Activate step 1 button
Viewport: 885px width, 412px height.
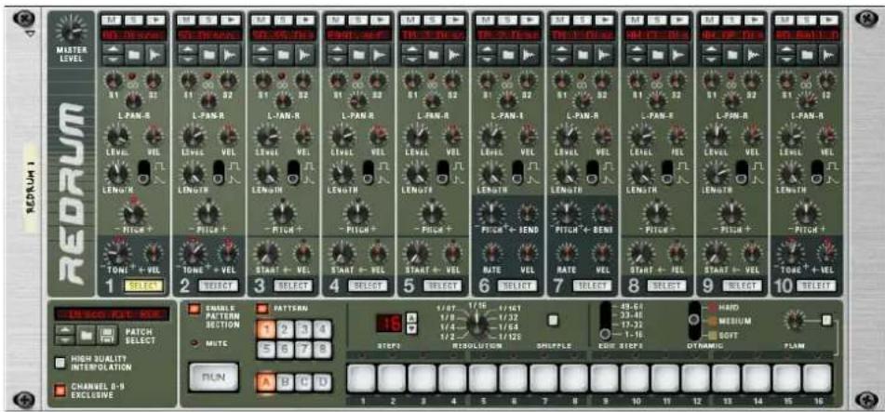click(x=361, y=379)
